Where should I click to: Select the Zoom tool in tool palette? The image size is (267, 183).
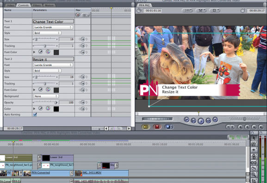254,174
